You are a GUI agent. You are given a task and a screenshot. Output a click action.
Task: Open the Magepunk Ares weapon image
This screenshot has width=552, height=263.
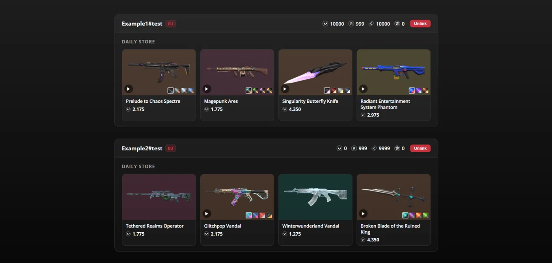(x=237, y=71)
